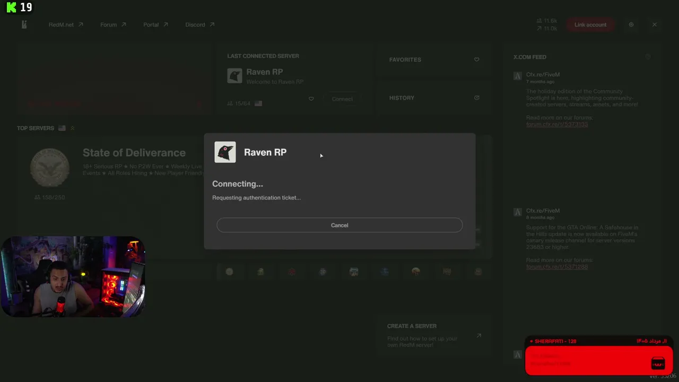Click the heart icon next to Favorites
This screenshot has height=382, width=679.
(476, 59)
